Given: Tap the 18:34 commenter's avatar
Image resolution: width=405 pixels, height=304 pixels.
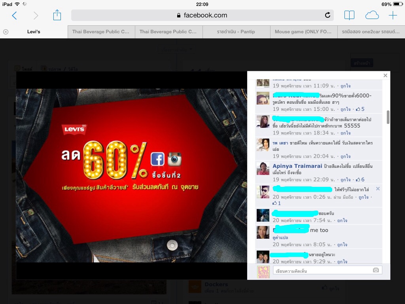Looking at the screenshot, I should pyautogui.click(x=263, y=122).
